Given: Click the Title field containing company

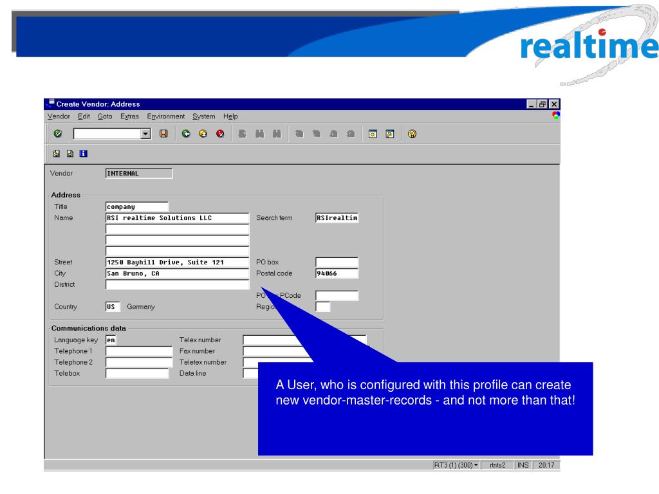Looking at the screenshot, I should click(x=137, y=206).
